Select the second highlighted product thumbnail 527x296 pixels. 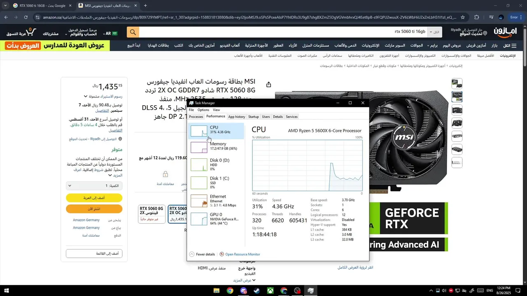pos(457,97)
